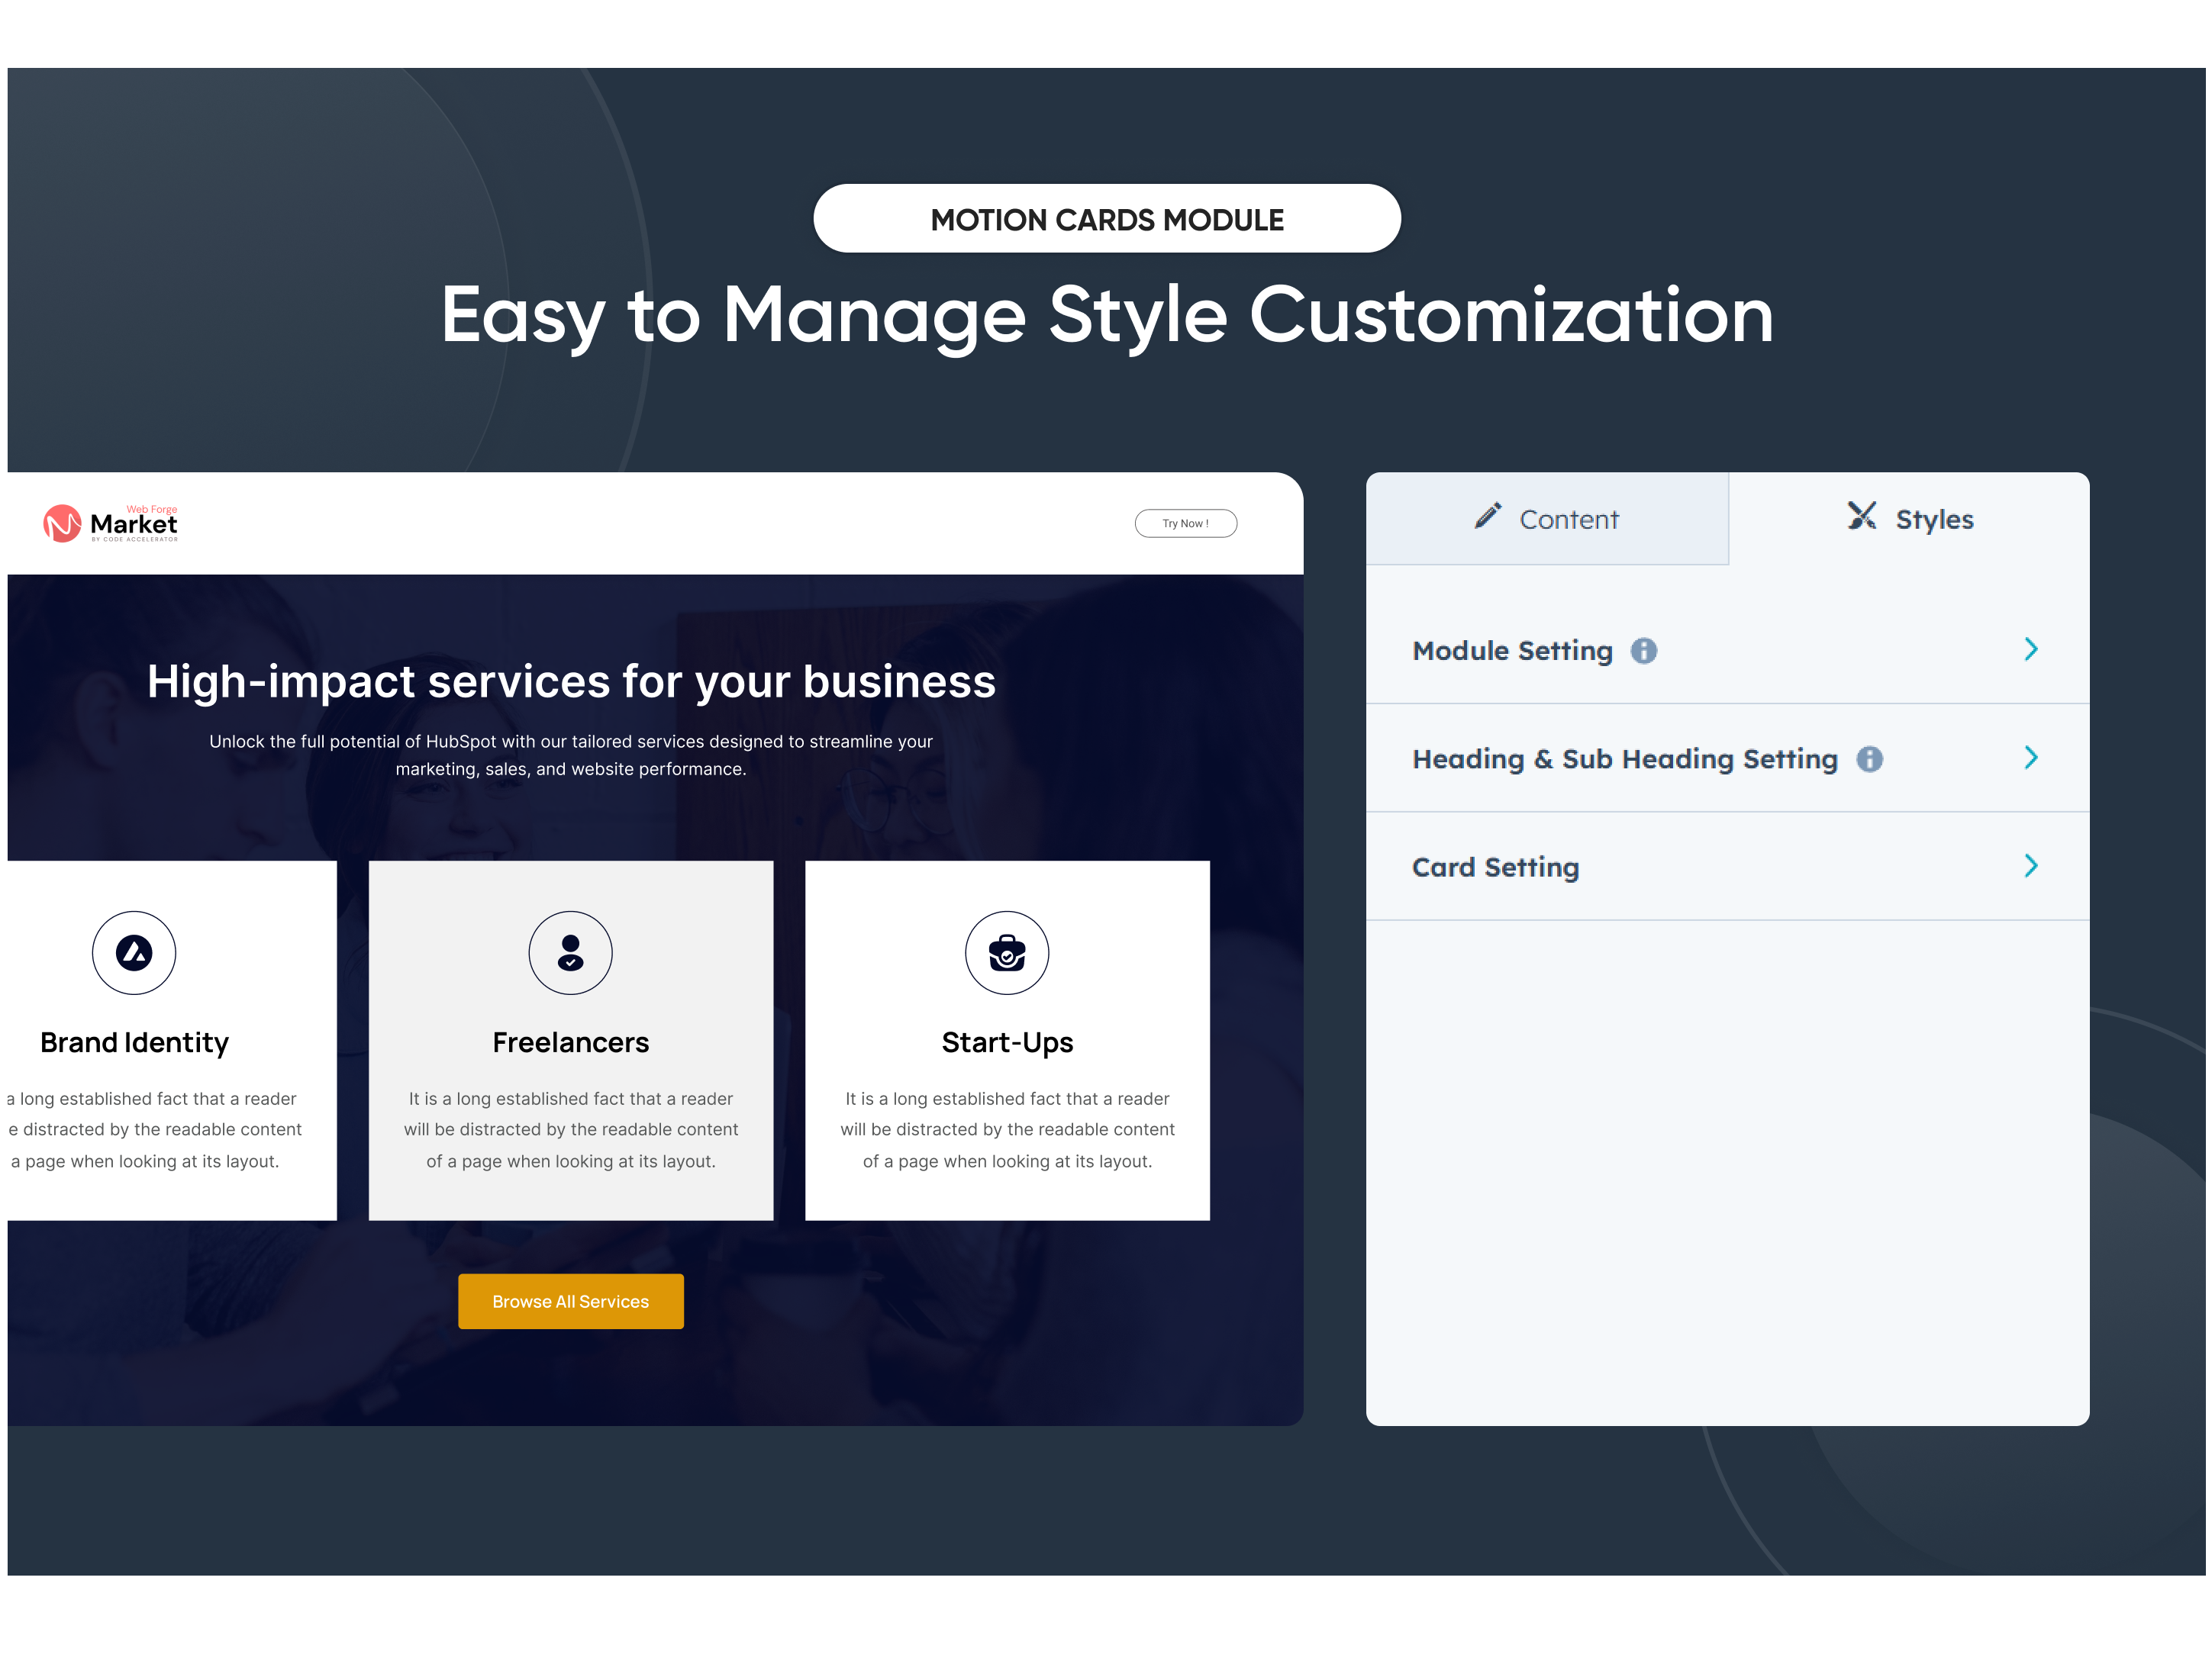The width and height of the screenshot is (2212, 1658).
Task: Click the MOTION CARDS MODULE badge
Action: tap(1107, 218)
